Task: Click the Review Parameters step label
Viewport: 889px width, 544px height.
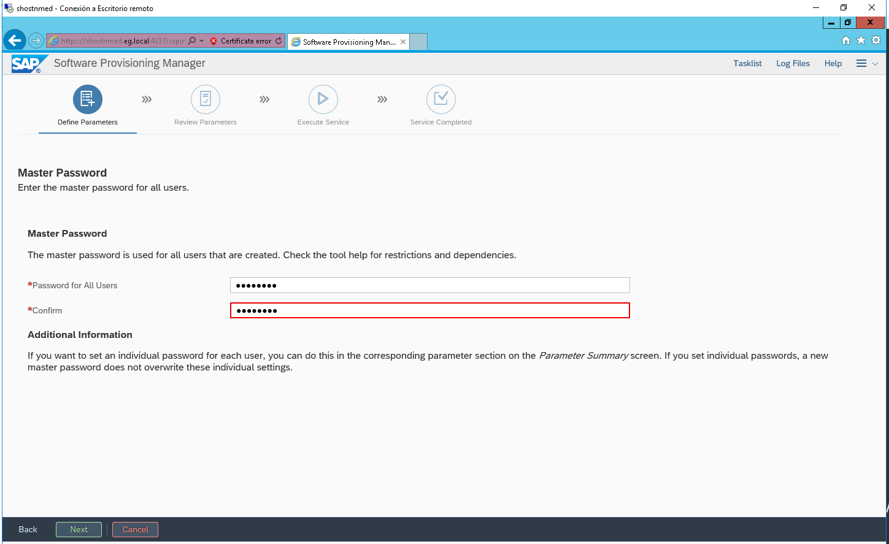Action: [206, 122]
